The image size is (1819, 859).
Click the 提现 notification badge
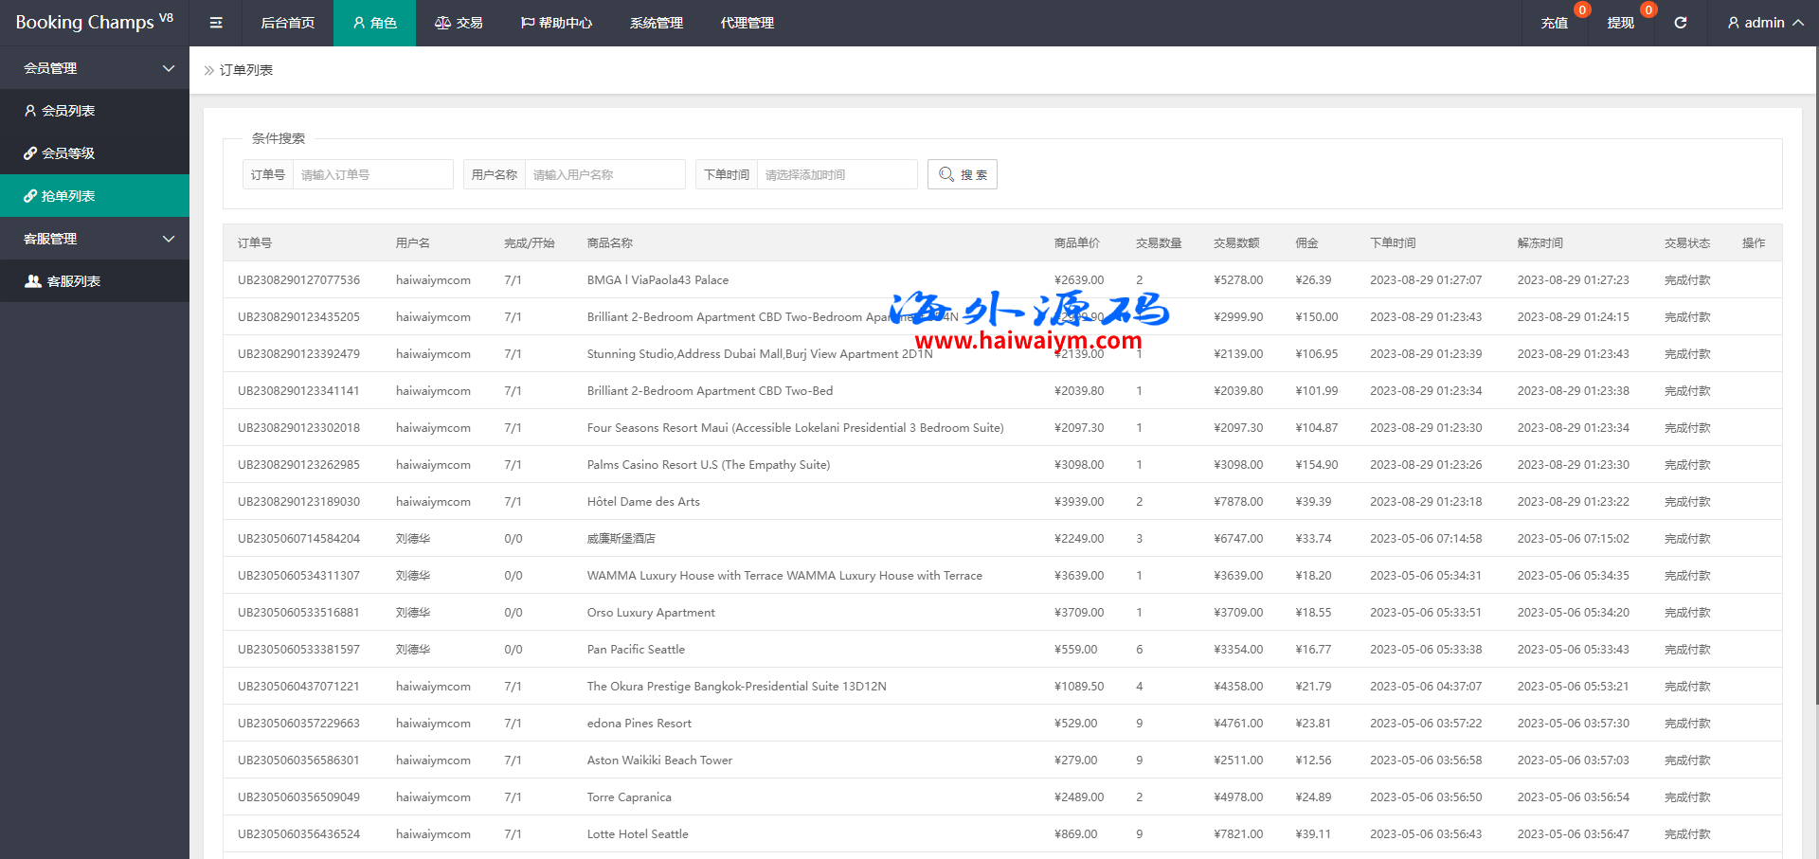coord(1648,10)
